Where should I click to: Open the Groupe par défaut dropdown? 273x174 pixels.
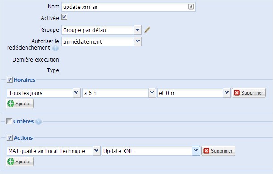[138, 30]
